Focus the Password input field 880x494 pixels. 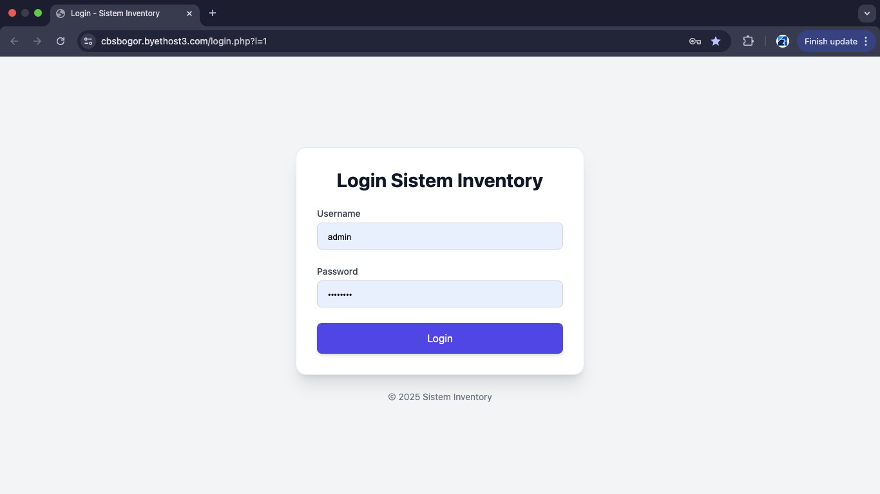coord(440,294)
